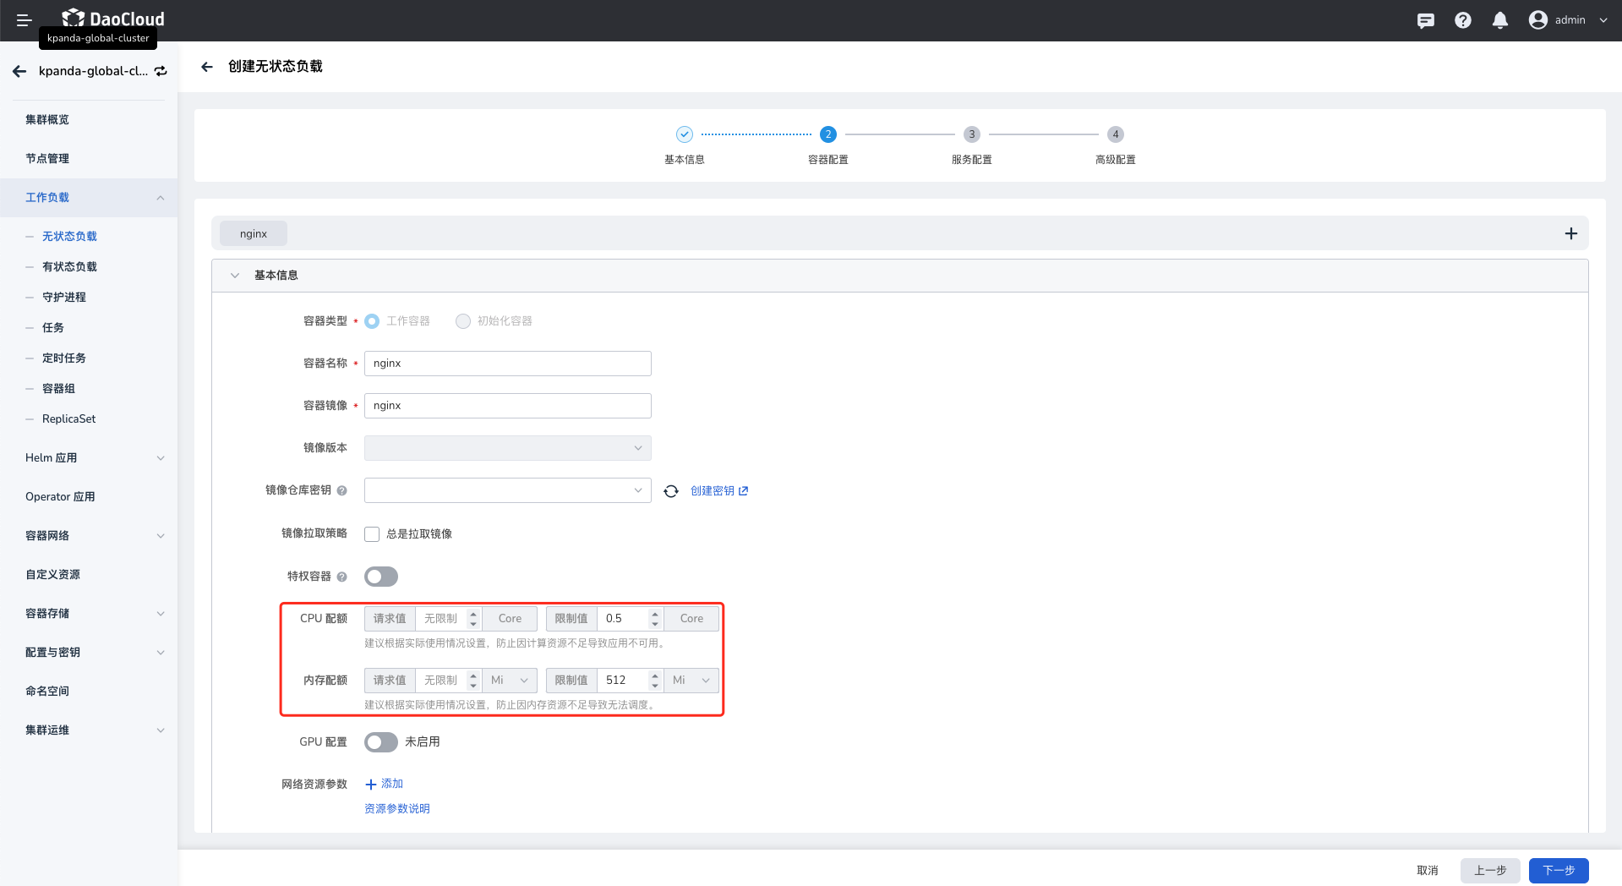
Task: Click the 下一步 button
Action: click(1558, 870)
